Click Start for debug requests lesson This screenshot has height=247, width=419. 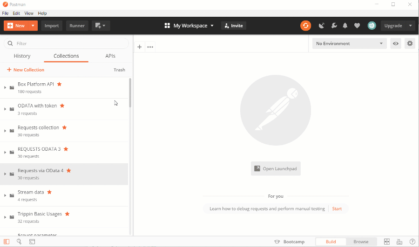coord(337,209)
